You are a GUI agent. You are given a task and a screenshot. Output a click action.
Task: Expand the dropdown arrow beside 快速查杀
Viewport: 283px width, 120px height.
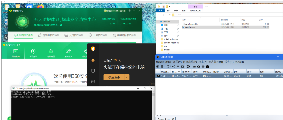pos(127,78)
